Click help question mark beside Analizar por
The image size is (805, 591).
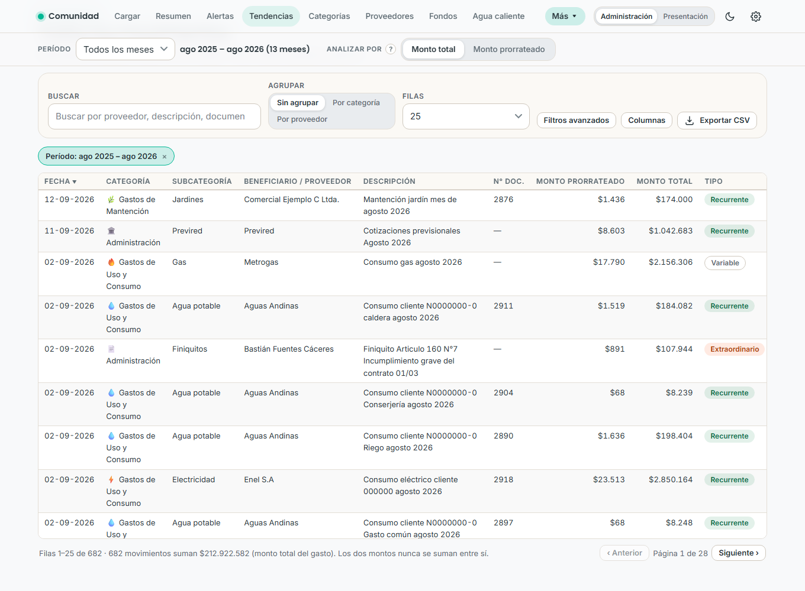tap(391, 49)
